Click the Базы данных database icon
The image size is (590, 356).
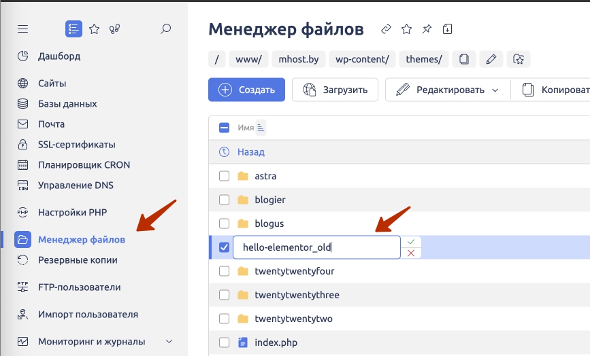22,104
